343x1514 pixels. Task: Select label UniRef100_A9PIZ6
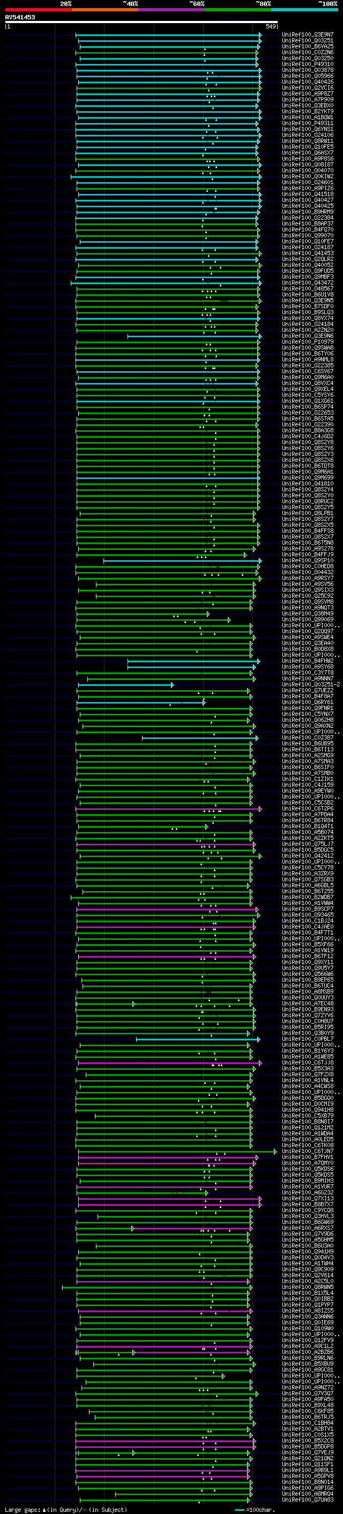308,188
